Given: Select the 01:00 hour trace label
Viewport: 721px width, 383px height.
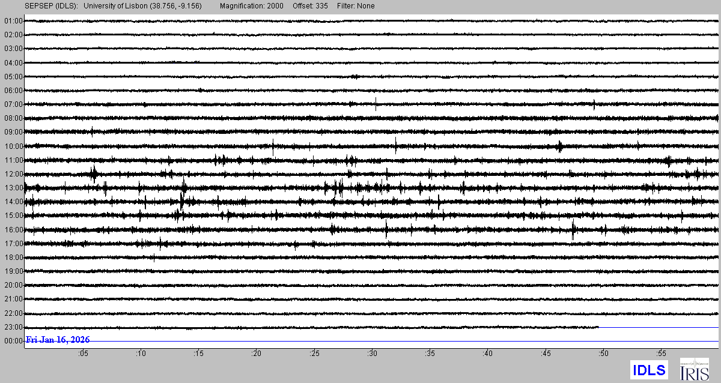Looking at the screenshot, I should point(13,21).
